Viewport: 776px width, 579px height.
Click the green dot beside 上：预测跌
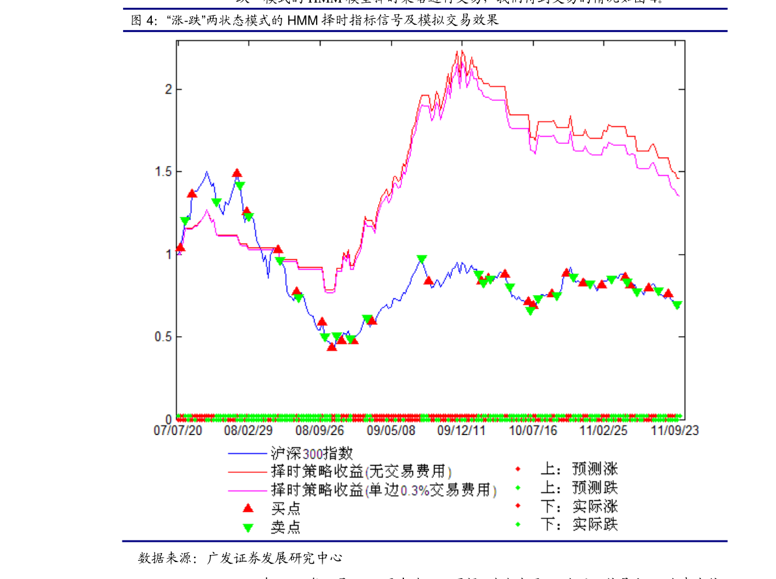(519, 488)
